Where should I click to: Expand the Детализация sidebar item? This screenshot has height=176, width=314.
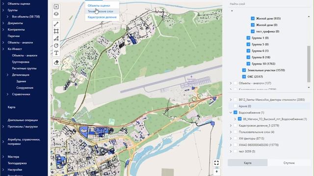8,75
